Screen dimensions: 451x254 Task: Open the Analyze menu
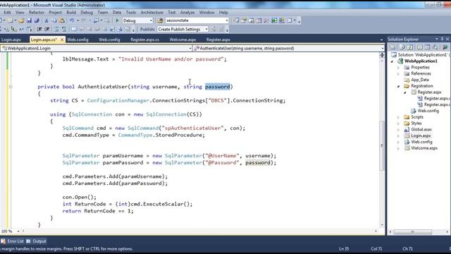point(187,13)
